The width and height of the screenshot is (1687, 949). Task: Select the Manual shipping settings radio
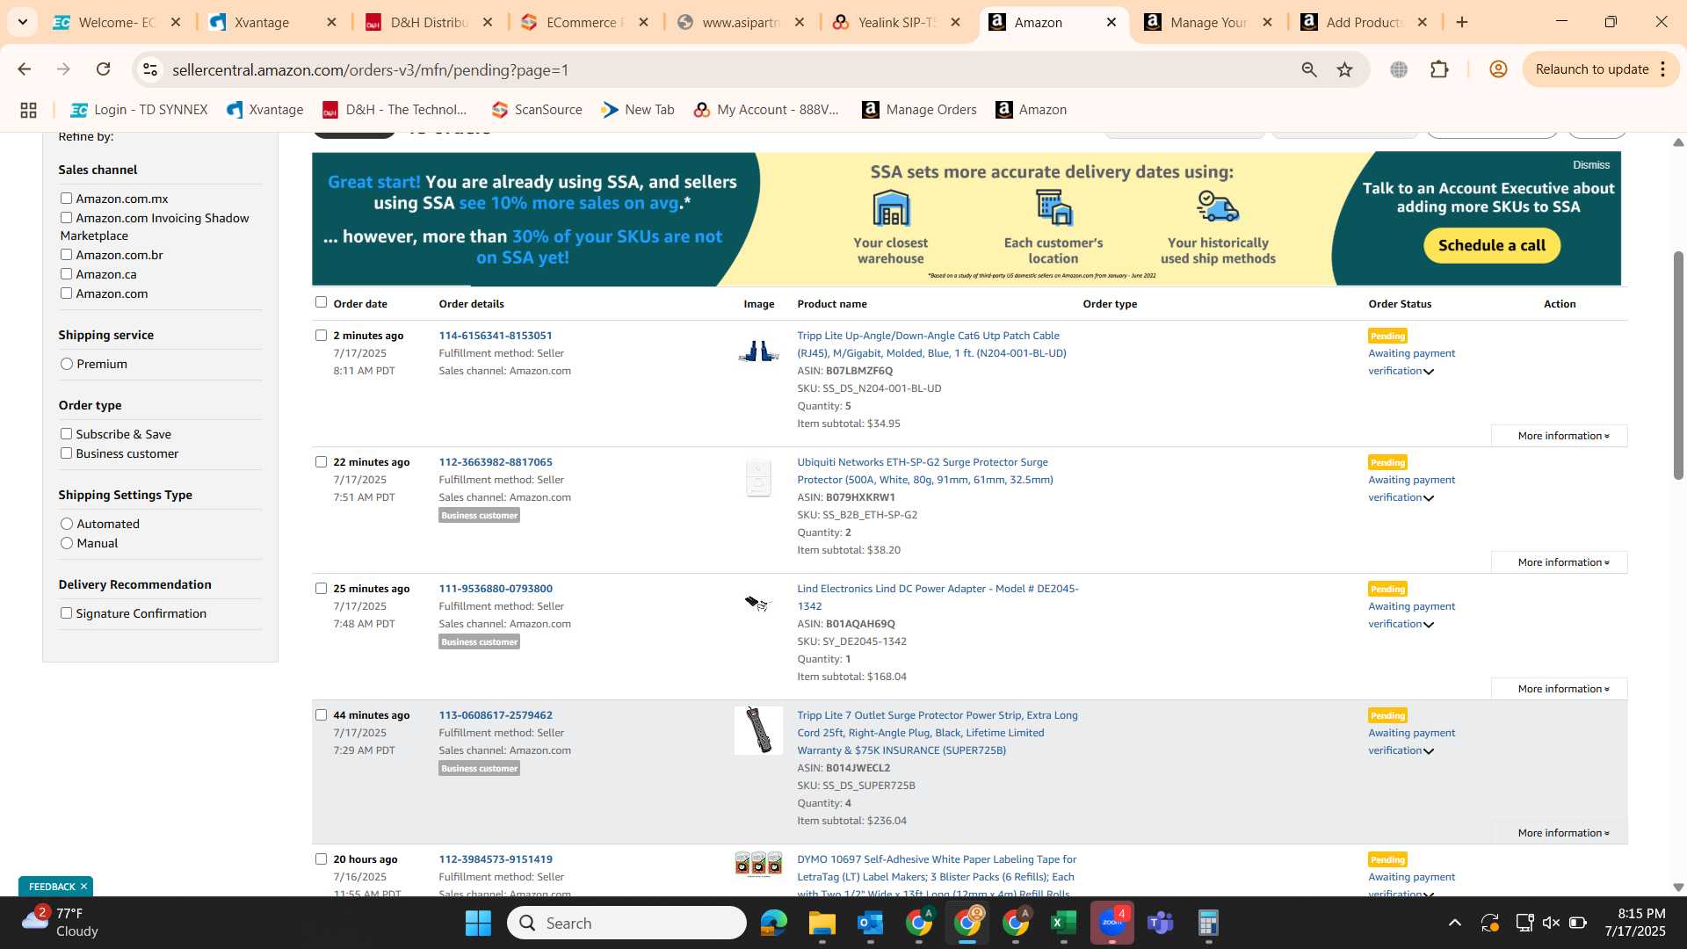pos(67,543)
